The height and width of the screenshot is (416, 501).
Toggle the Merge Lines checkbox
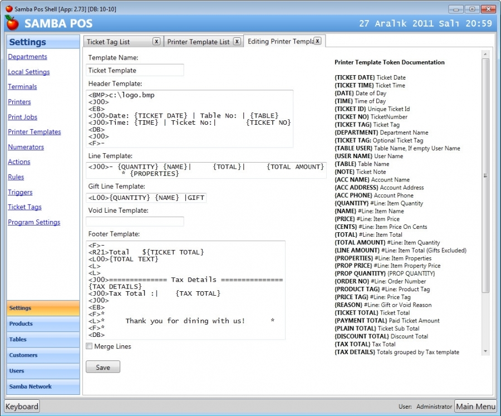[x=89, y=346]
